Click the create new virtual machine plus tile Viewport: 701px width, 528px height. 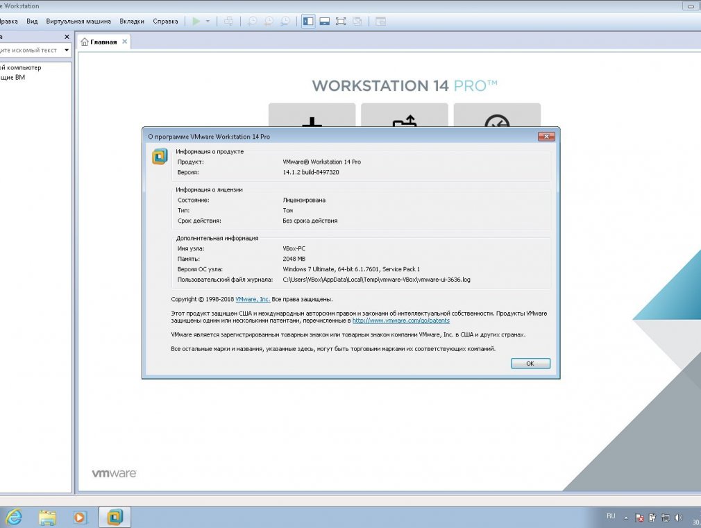pyautogui.click(x=312, y=115)
